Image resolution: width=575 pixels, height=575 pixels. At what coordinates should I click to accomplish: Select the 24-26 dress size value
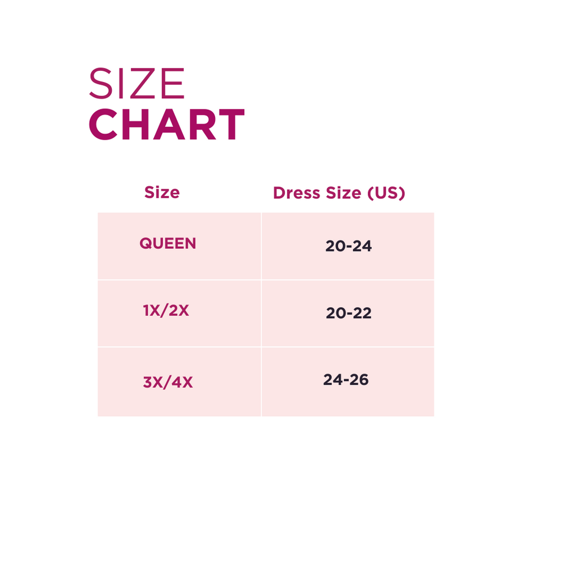click(x=345, y=380)
